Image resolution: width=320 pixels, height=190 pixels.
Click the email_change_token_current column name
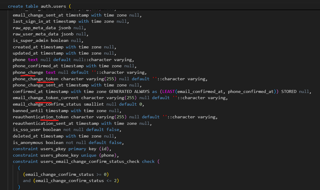46,98
